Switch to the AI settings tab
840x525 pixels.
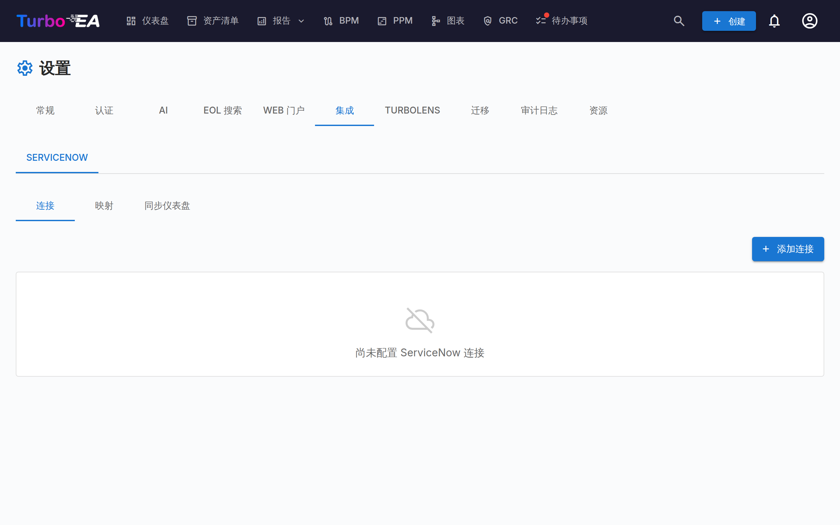tap(163, 111)
